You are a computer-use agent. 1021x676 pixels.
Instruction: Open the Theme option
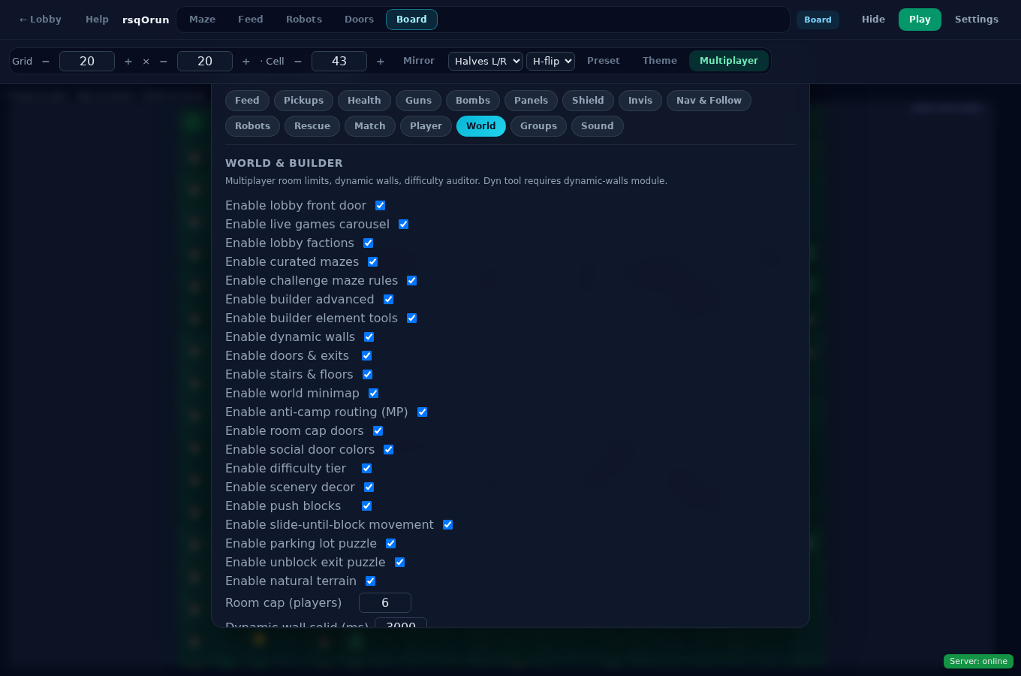pos(660,61)
